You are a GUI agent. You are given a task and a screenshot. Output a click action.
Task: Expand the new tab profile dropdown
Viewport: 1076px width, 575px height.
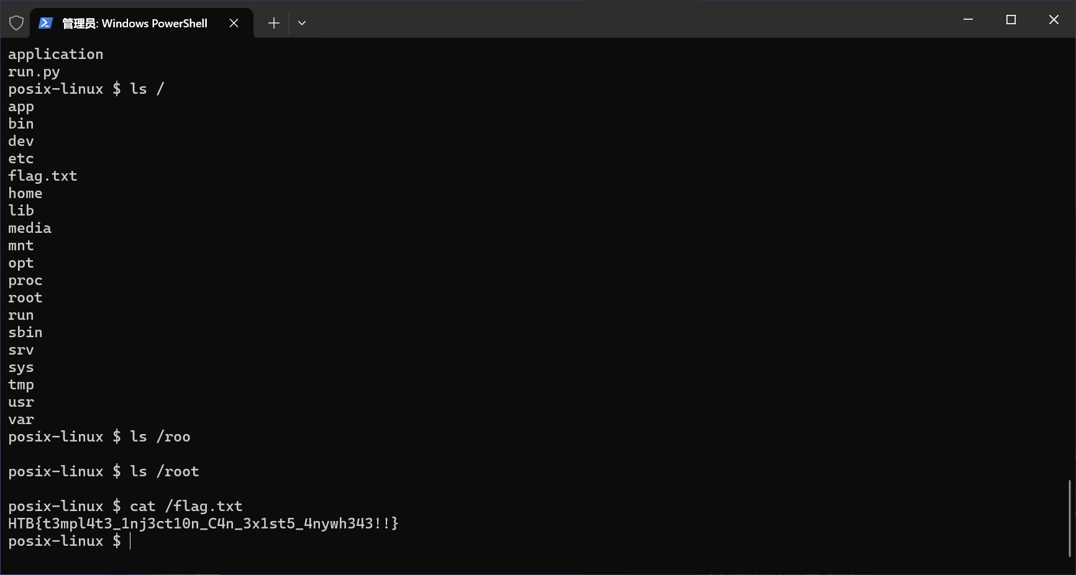(x=302, y=23)
